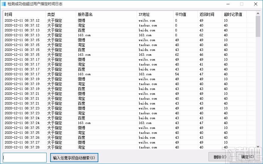
Task: Select 淘宝 in the 08:37:12 row
Action: pyautogui.click(x=81, y=25)
